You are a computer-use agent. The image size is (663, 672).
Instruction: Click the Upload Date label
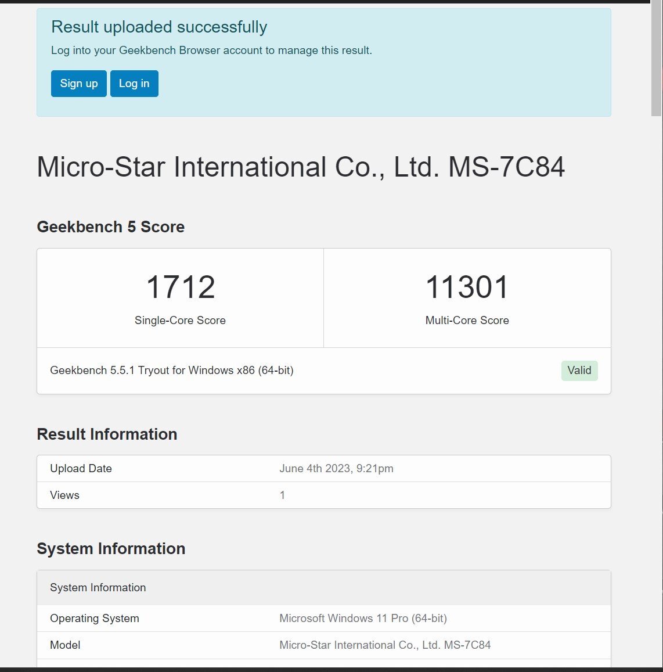[x=81, y=469]
